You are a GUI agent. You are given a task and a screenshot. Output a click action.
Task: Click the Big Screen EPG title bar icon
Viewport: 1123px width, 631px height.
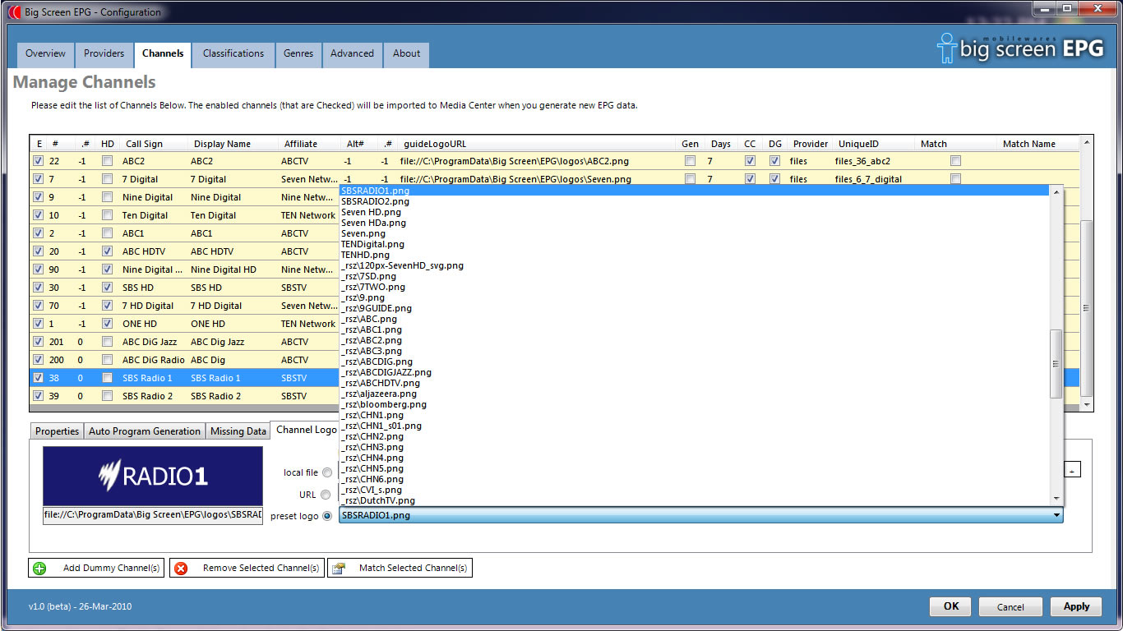click(13, 12)
